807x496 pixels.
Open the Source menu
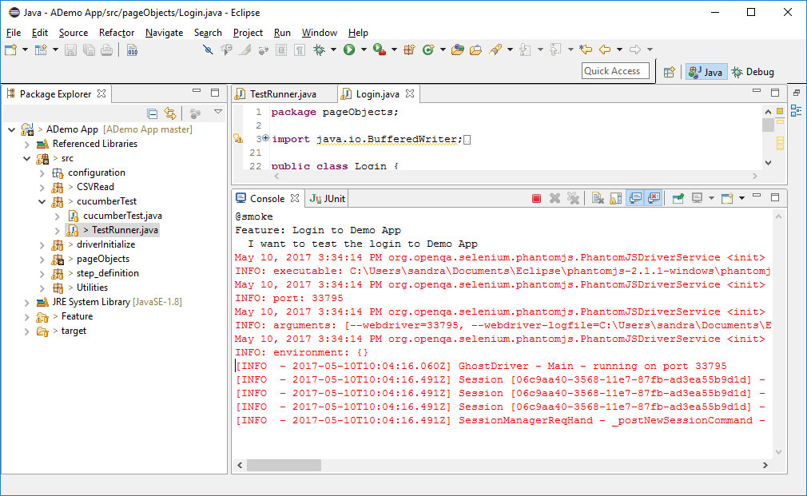pos(73,33)
